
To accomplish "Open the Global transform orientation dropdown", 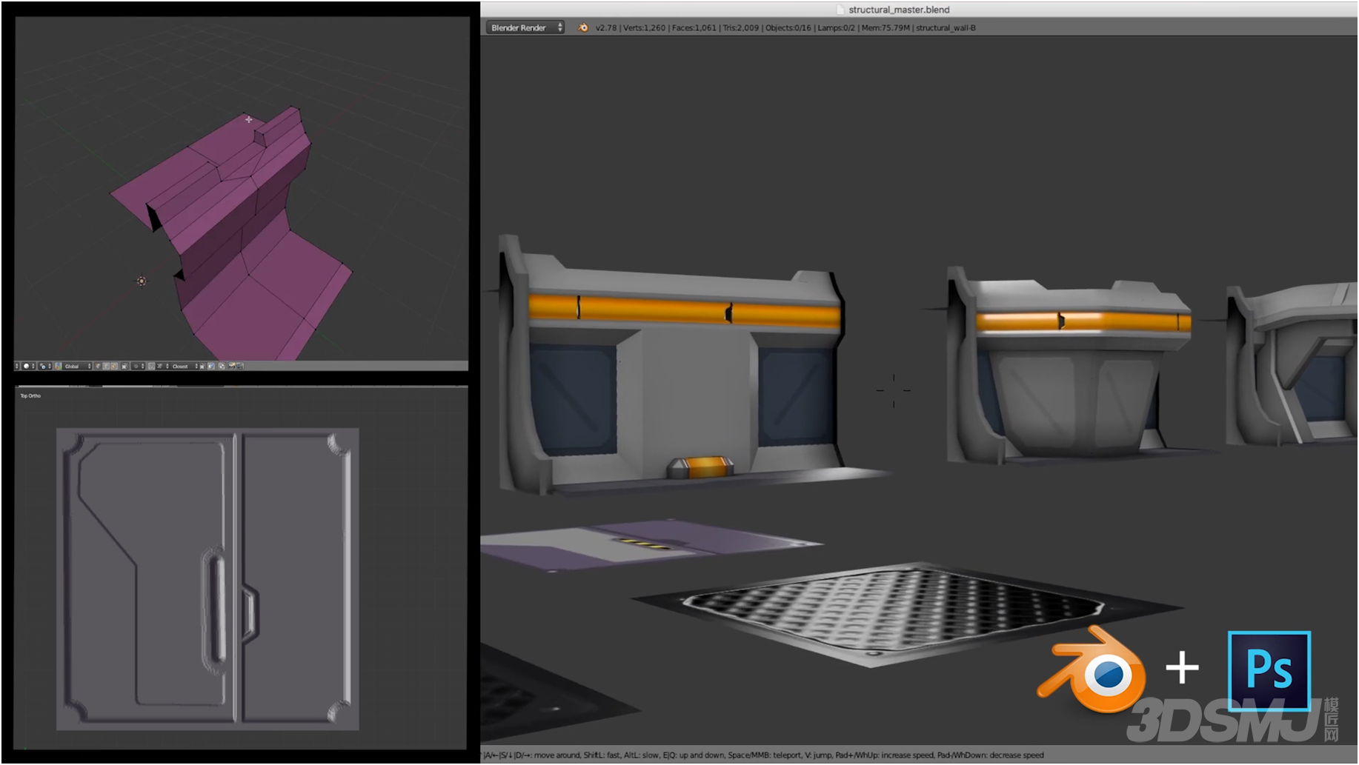I will (77, 366).
